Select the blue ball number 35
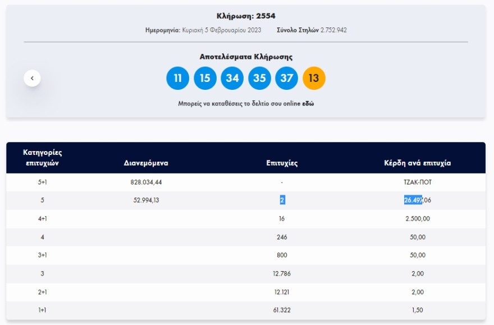 (x=259, y=78)
